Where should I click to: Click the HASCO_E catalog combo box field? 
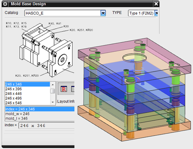[65, 13]
